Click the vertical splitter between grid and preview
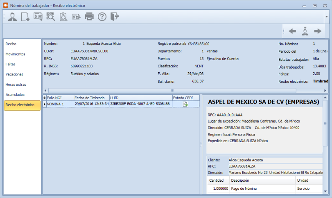The image size is (332, 198). (x=201, y=145)
